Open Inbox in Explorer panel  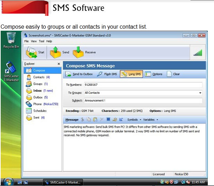(37, 91)
